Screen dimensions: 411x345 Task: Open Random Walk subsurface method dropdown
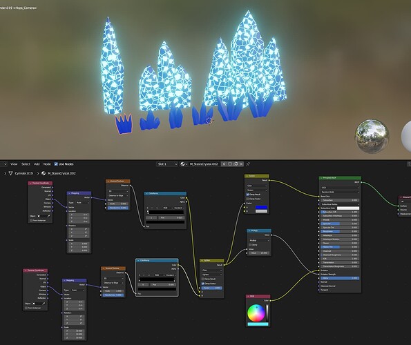tap(340, 192)
